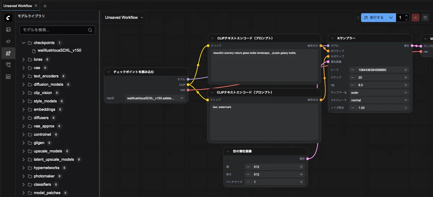Expand the text_encoders folder
Screen dimensions: 433x197
point(24,76)
